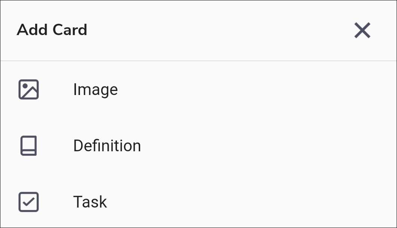Click the bottom spine of the Definition book icon
This screenshot has width=397, height=228.
coord(28,152)
